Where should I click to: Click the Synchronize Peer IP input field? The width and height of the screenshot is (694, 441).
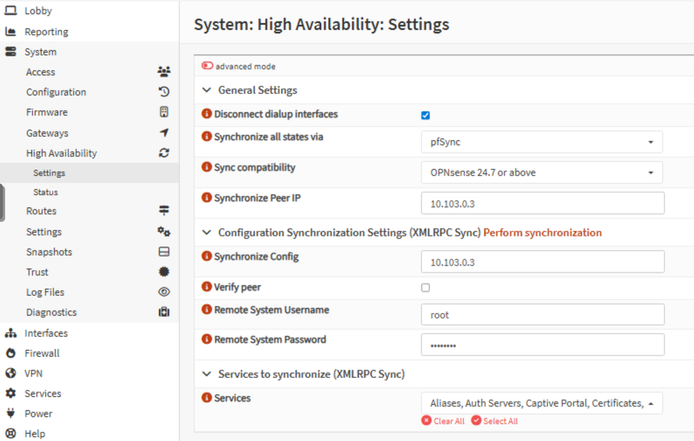542,203
